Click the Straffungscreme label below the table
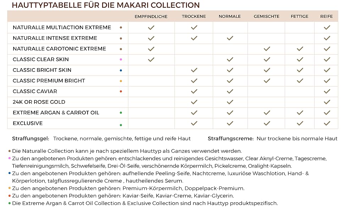This screenshot has height=213, width=344. click(231, 138)
